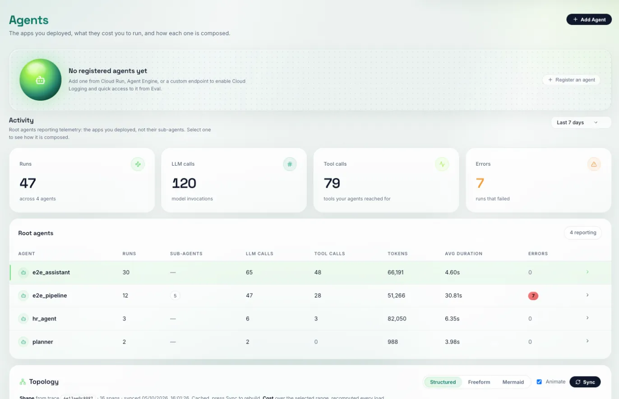Click the 30.81s duration cell
Screen dimensions: 619x399
(454, 296)
